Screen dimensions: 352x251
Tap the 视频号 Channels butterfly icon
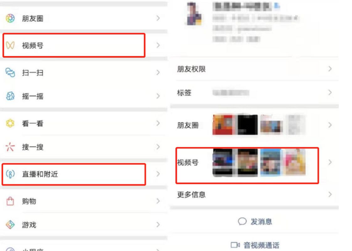10,45
